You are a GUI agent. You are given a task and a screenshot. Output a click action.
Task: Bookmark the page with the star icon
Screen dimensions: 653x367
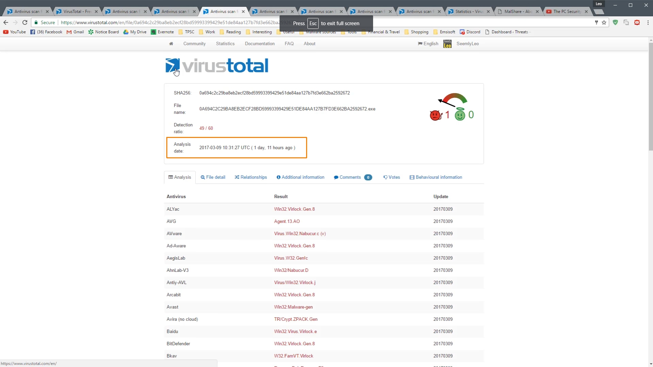click(x=604, y=22)
